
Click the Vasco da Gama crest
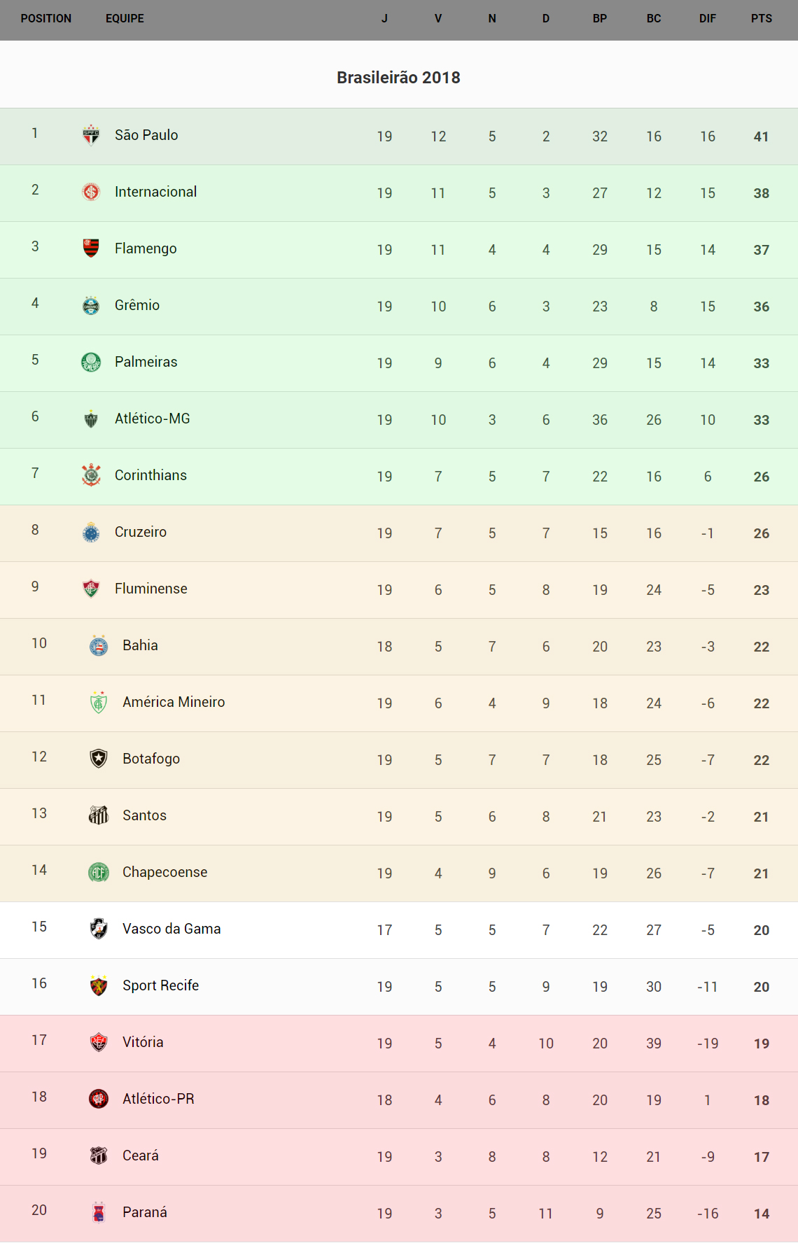tap(99, 929)
